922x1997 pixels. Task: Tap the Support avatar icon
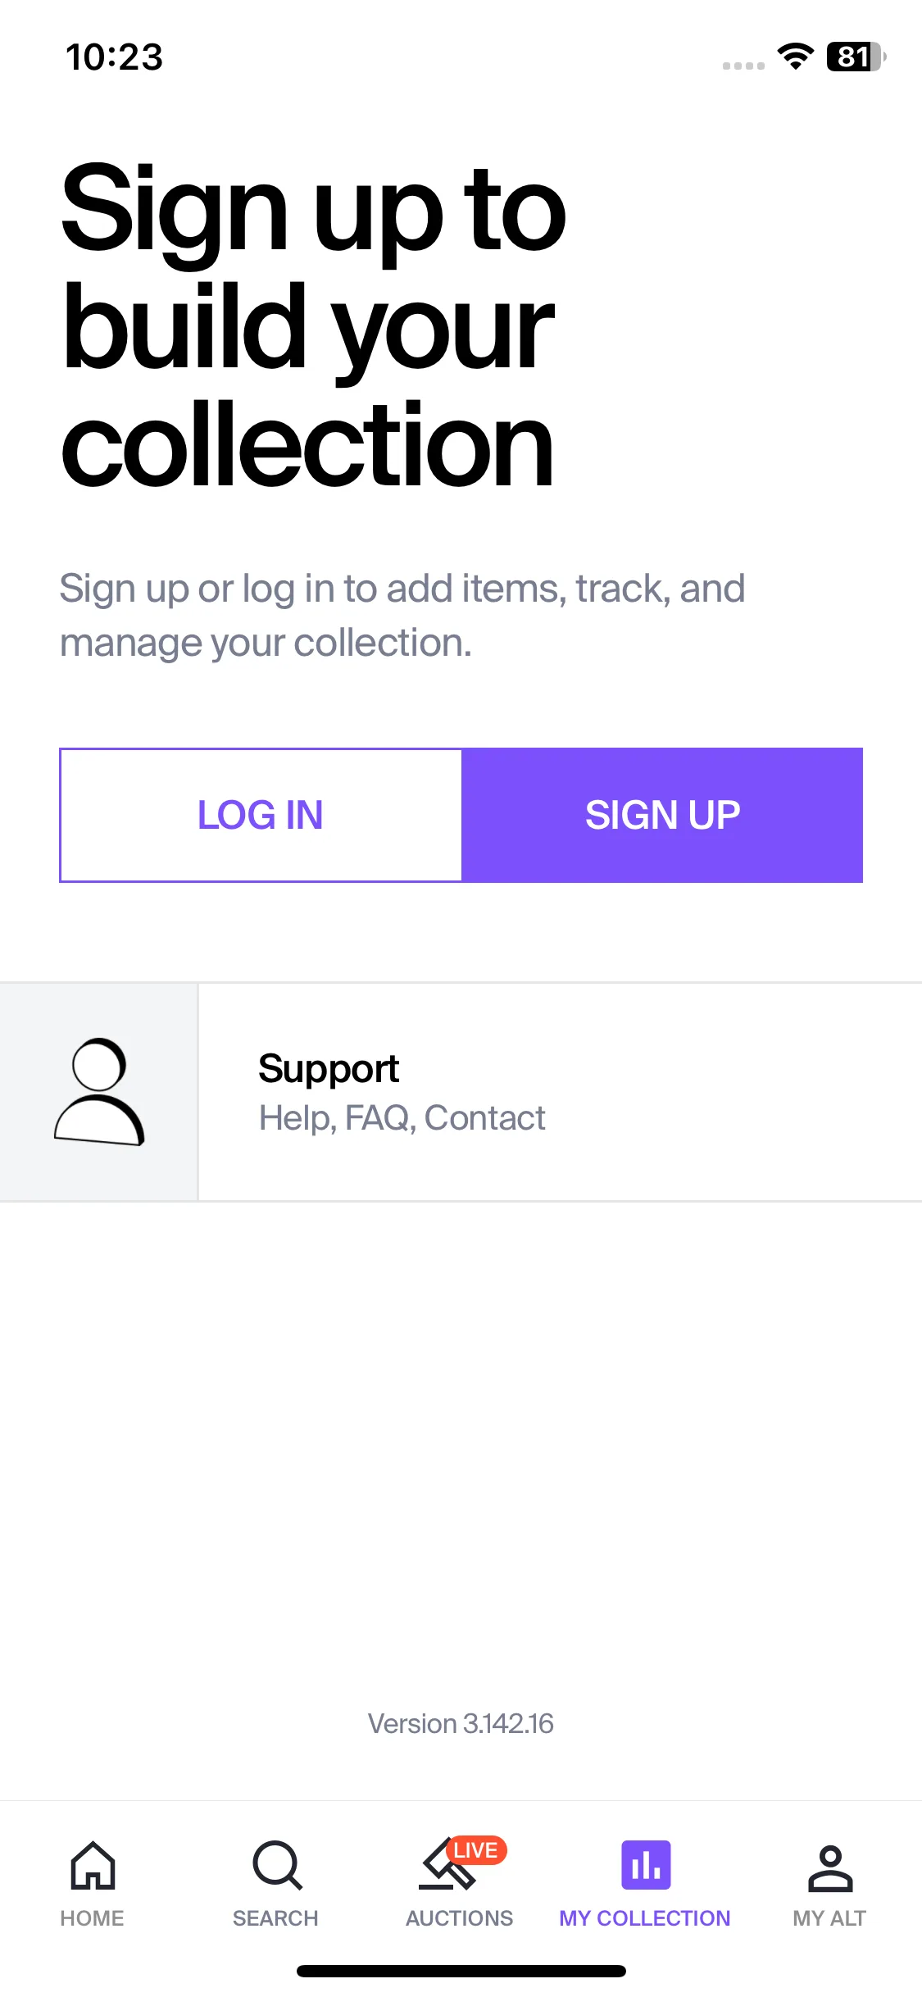tap(99, 1092)
